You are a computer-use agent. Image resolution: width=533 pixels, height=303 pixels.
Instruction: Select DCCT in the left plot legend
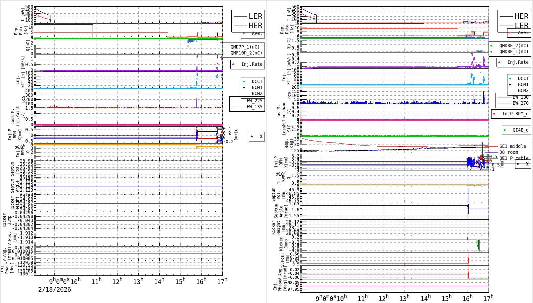pos(257,81)
